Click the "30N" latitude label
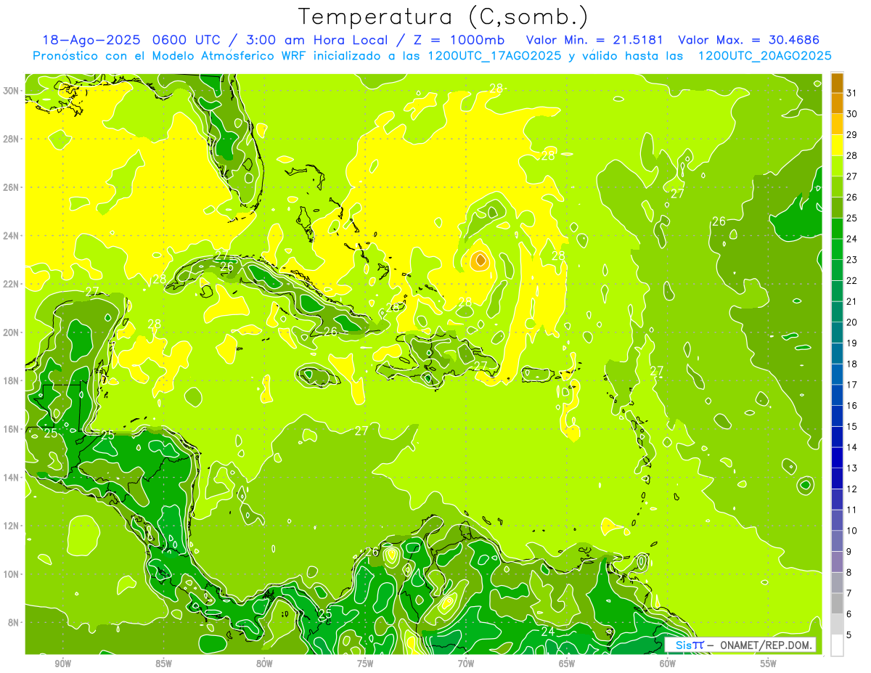This screenshot has width=871, height=673. 12,91
